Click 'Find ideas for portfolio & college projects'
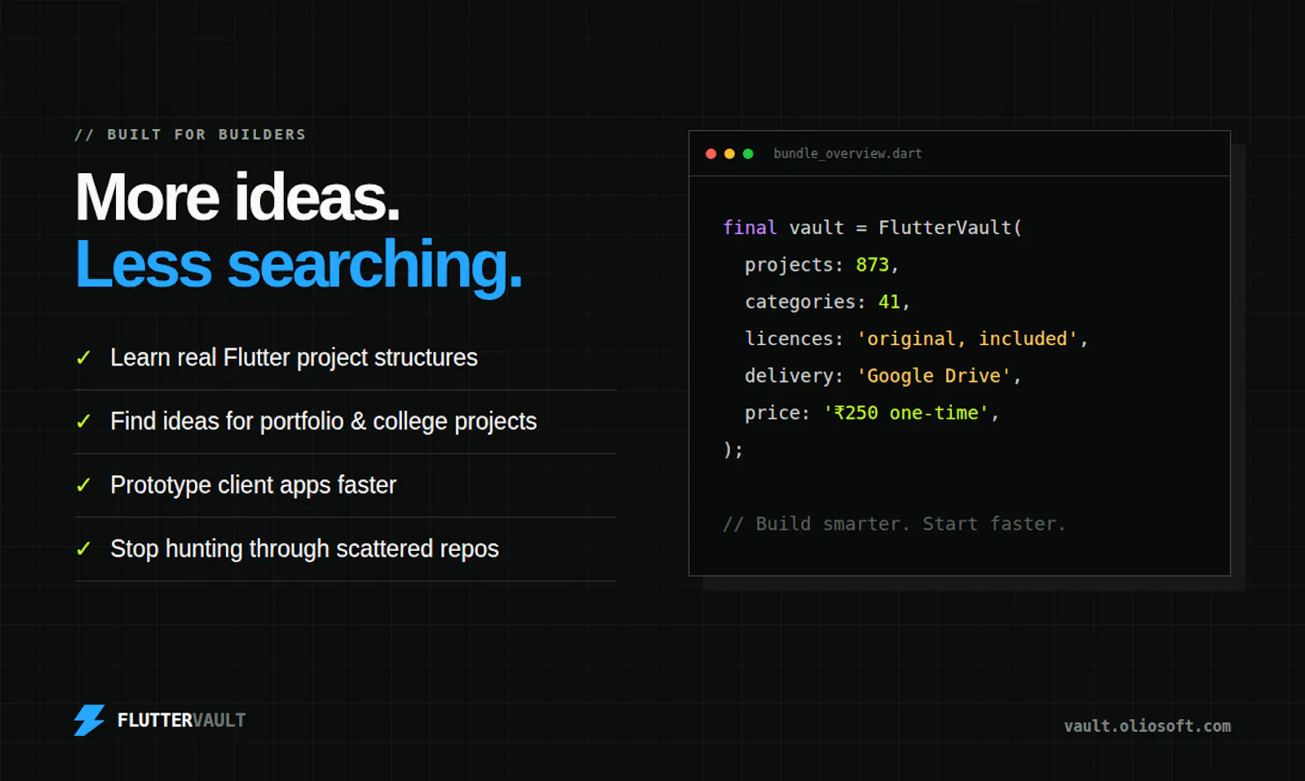The image size is (1305, 781). point(324,421)
